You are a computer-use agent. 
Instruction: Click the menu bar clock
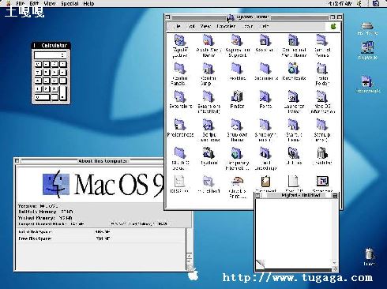tap(340, 3)
